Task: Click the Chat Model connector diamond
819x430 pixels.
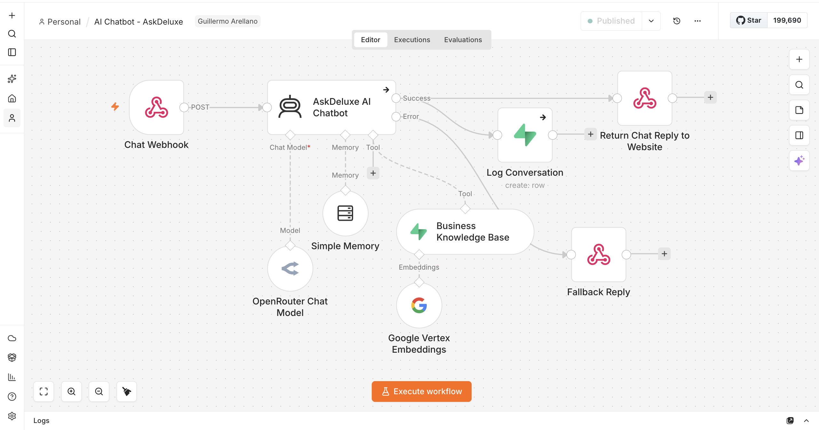Action: click(x=290, y=135)
